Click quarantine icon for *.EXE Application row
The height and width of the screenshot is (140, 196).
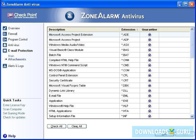coord(150,101)
